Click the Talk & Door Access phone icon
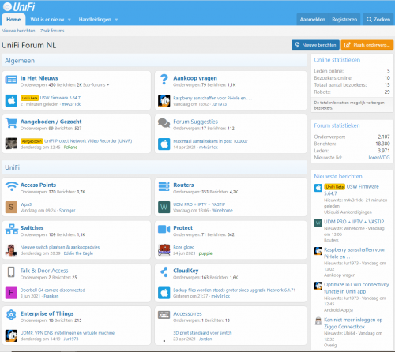Viewport: 395px width, 352px height. coord(11,272)
